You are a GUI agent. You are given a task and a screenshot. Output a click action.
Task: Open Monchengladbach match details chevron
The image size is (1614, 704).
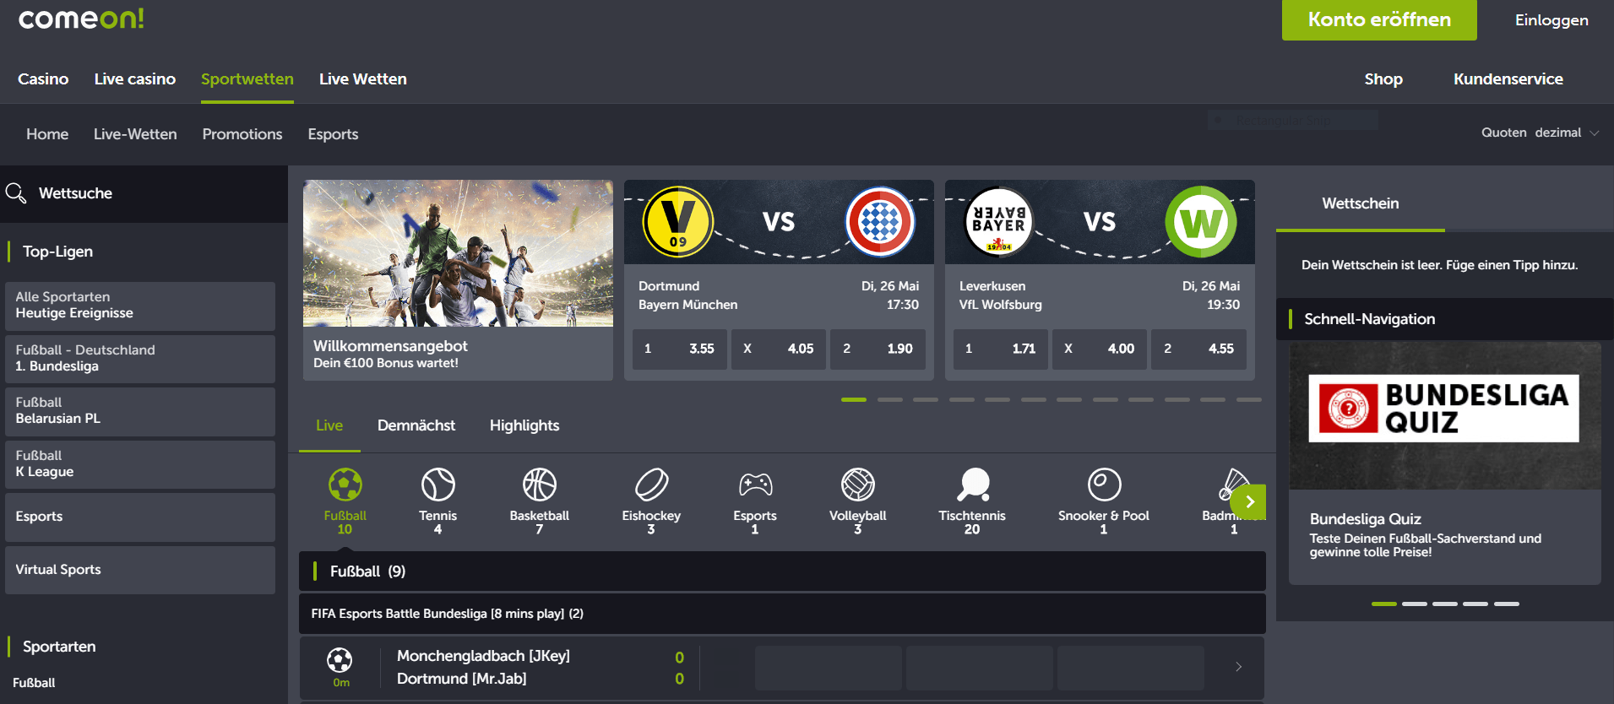1238,667
